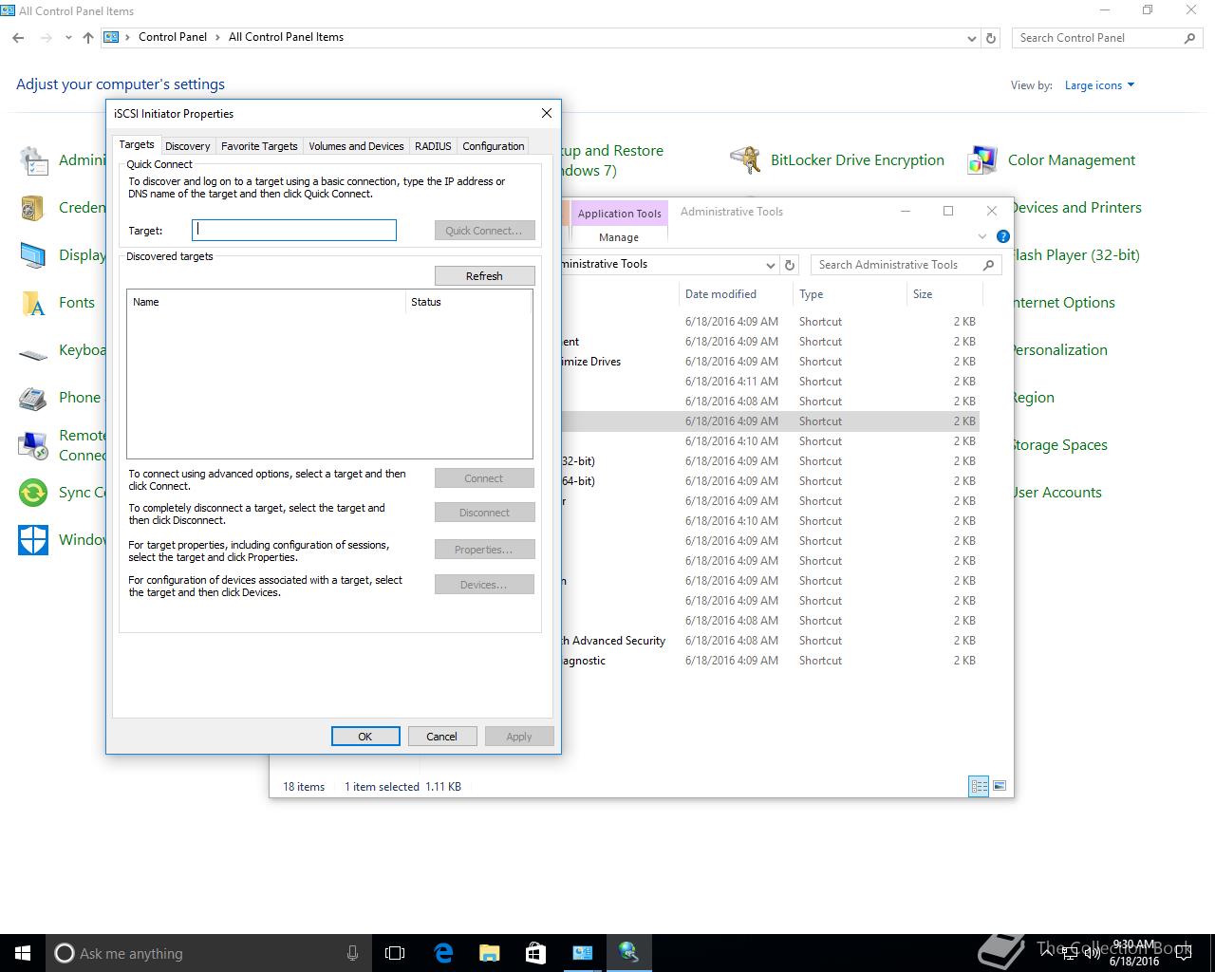Open help in Administrative Tools window

(x=1003, y=236)
